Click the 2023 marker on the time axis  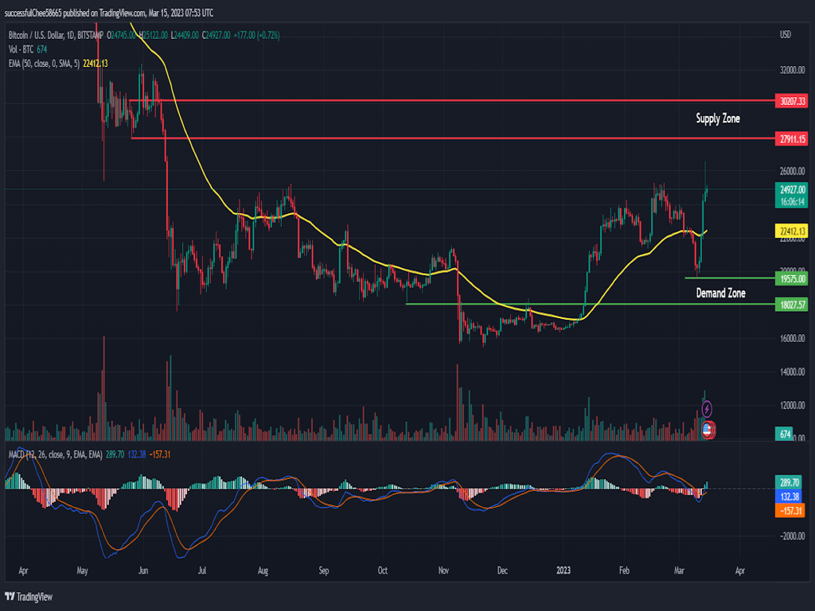[563, 570]
